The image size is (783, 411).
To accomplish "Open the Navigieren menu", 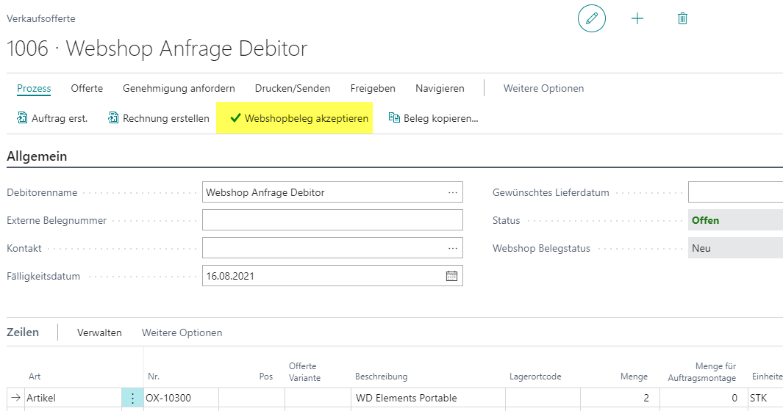I will pyautogui.click(x=440, y=88).
